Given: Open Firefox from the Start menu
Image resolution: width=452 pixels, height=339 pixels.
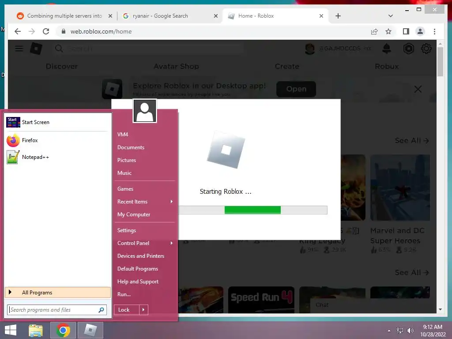Looking at the screenshot, I should [58, 140].
